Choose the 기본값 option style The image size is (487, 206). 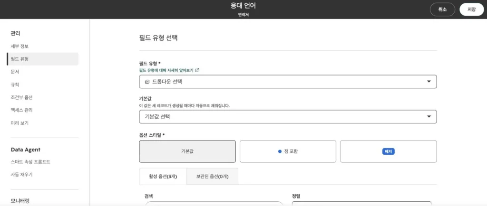tap(187, 151)
